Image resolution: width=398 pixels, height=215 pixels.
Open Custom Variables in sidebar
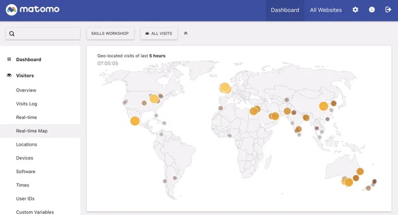pyautogui.click(x=35, y=212)
